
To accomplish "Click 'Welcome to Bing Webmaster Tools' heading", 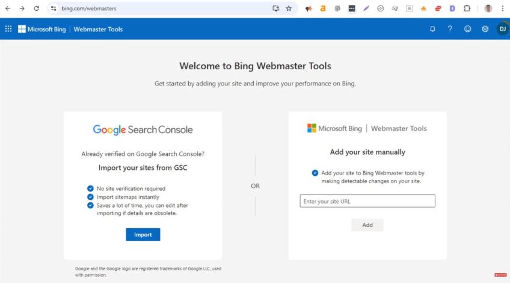I will click(256, 66).
